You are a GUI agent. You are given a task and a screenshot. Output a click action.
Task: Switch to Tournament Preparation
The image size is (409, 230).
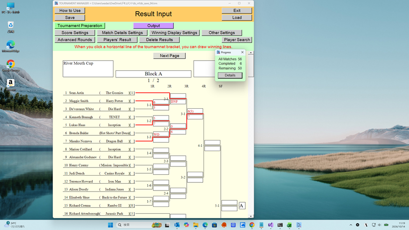coord(80,26)
